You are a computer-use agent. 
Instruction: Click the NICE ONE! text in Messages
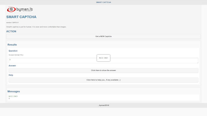tap(13, 96)
